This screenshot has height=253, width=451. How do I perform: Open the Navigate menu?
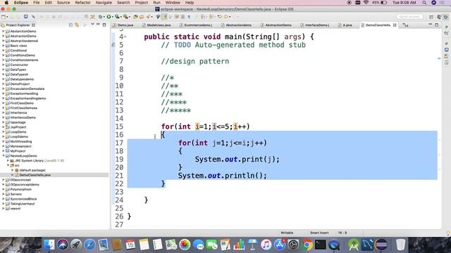(x=104, y=3)
